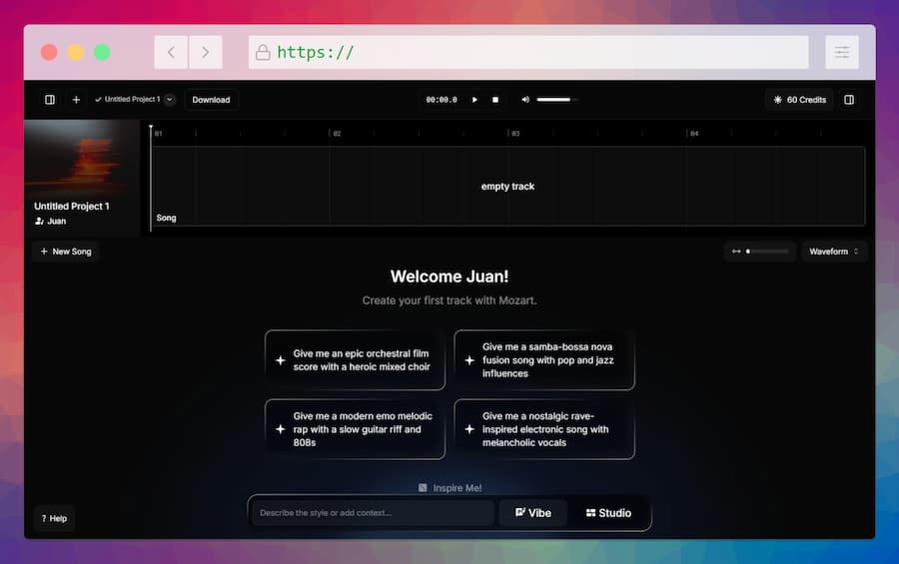Click the empty Song track area
The width and height of the screenshot is (899, 564).
pyautogui.click(x=508, y=186)
